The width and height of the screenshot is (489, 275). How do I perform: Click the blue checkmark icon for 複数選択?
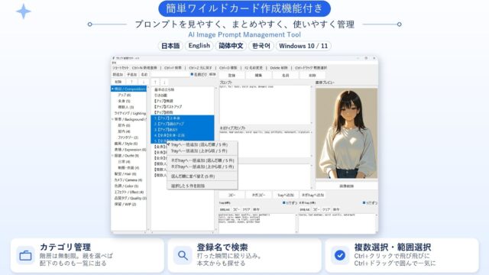click(x=340, y=255)
